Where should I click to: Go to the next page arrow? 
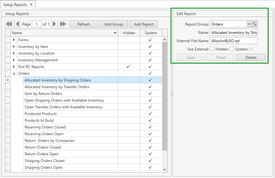[x=55, y=24]
